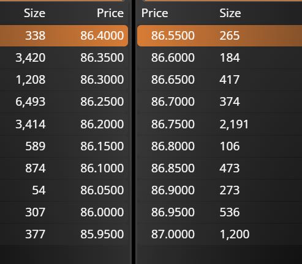Select the ask size 1,200
This screenshot has width=302, height=264.
pyautogui.click(x=235, y=234)
